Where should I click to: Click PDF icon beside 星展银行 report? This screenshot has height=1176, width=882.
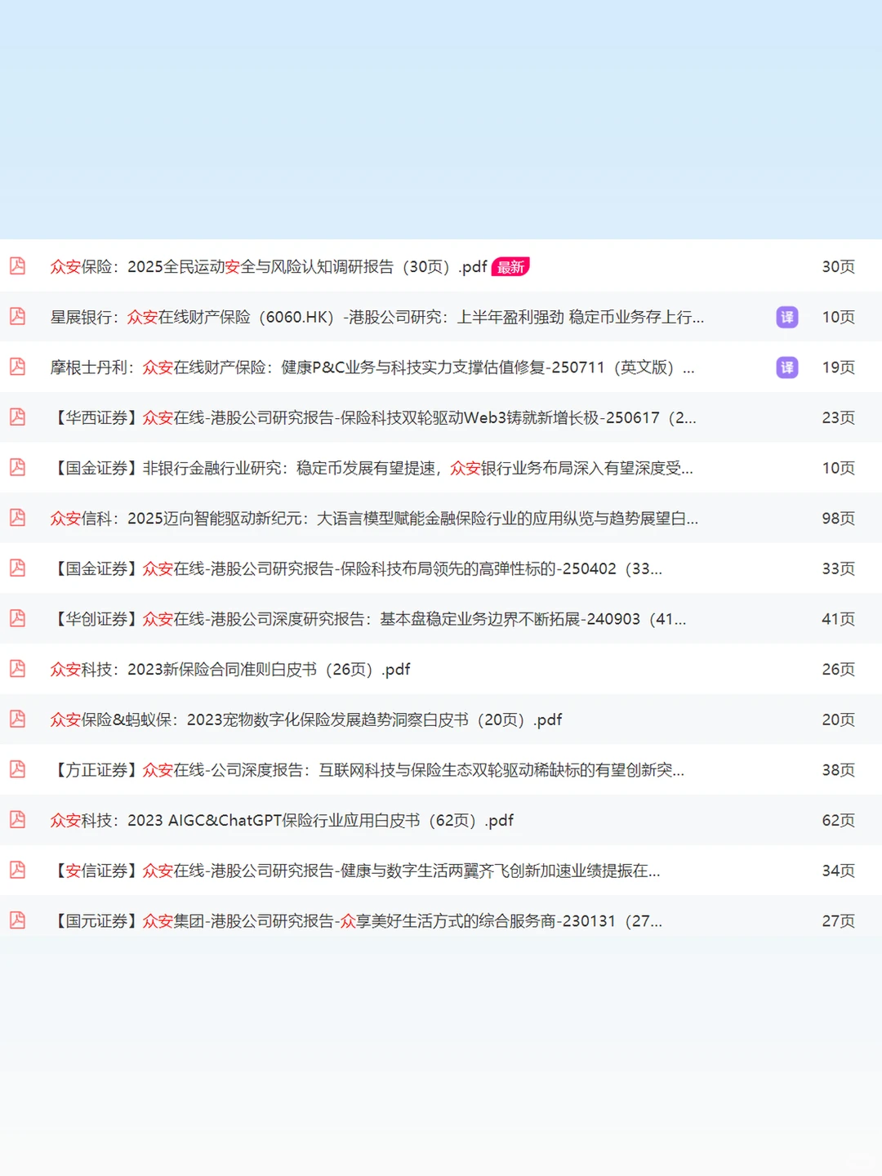coord(17,316)
